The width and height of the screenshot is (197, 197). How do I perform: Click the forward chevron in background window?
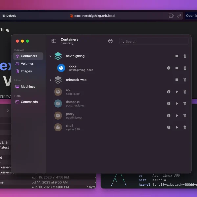(x=8, y=110)
